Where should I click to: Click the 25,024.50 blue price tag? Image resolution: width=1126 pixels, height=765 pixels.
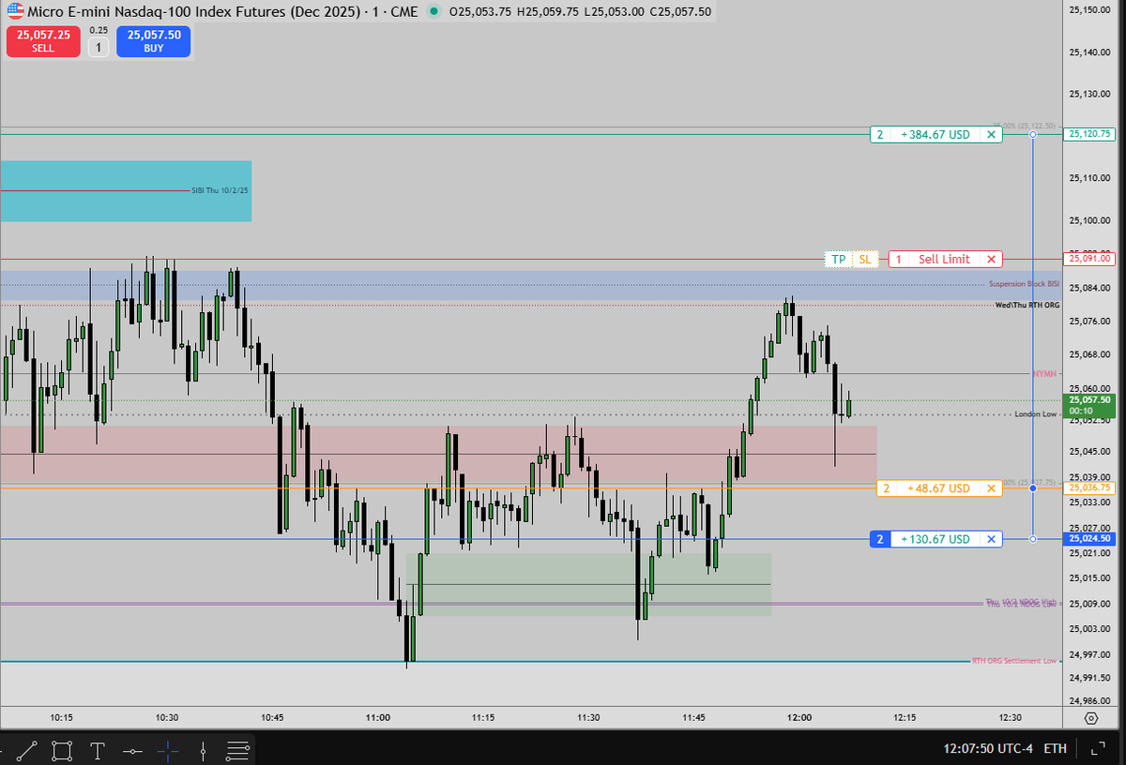[x=1090, y=538]
